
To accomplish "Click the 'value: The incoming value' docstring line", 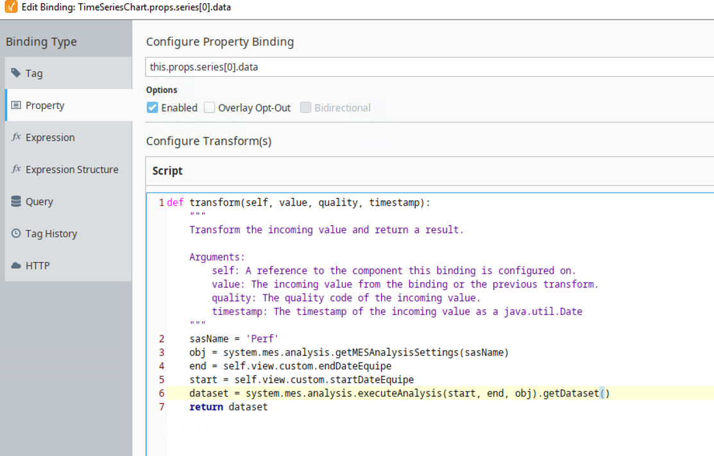I will (405, 284).
